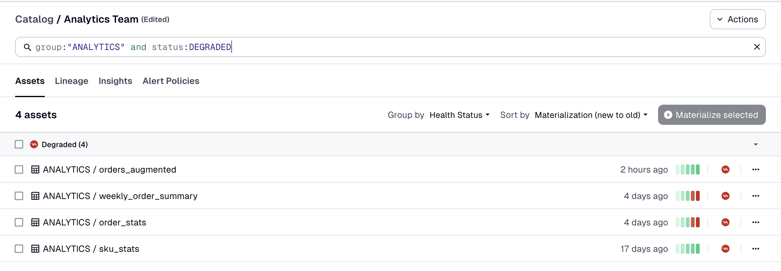Screen dimensions: 781x271
Task: Open the three-dot menu for order_stats
Action: click(x=756, y=222)
